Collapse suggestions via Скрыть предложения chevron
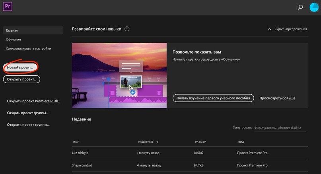321x174 pixels. [x=270, y=29]
